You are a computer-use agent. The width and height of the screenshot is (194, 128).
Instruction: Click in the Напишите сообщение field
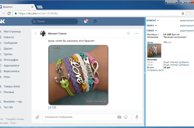pyautogui.click(x=79, y=117)
